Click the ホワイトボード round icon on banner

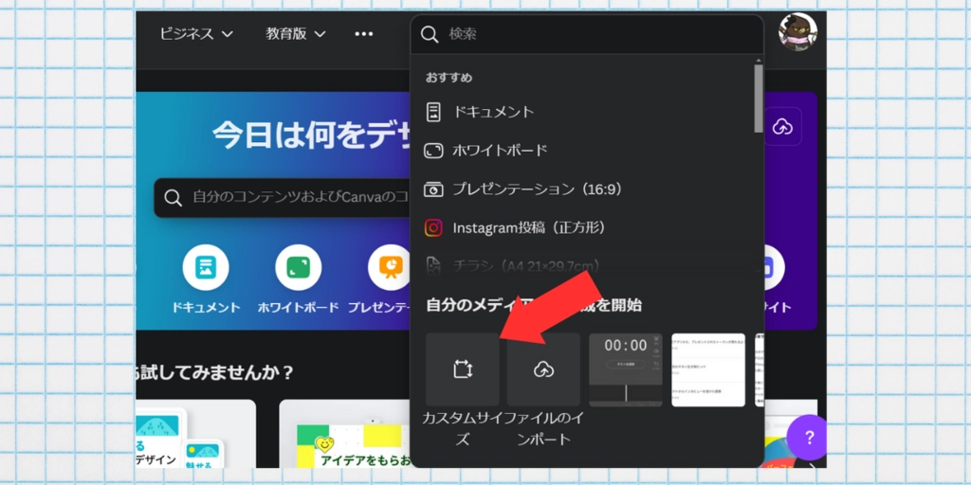coord(299,267)
